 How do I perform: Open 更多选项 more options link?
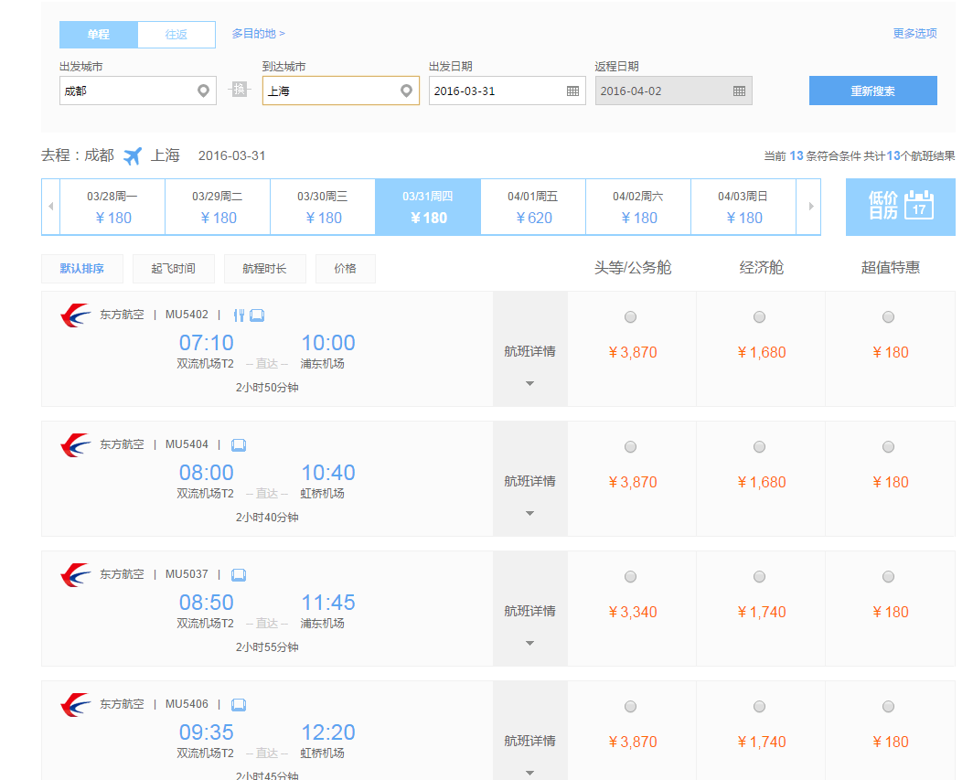[914, 34]
